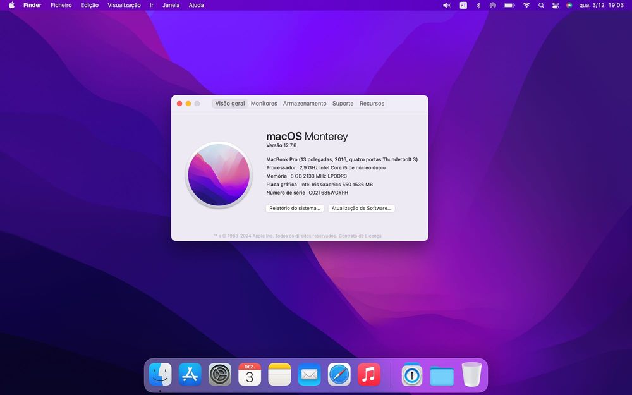Open the Wi-Fi menu icon
632x395 pixels.
click(x=526, y=5)
